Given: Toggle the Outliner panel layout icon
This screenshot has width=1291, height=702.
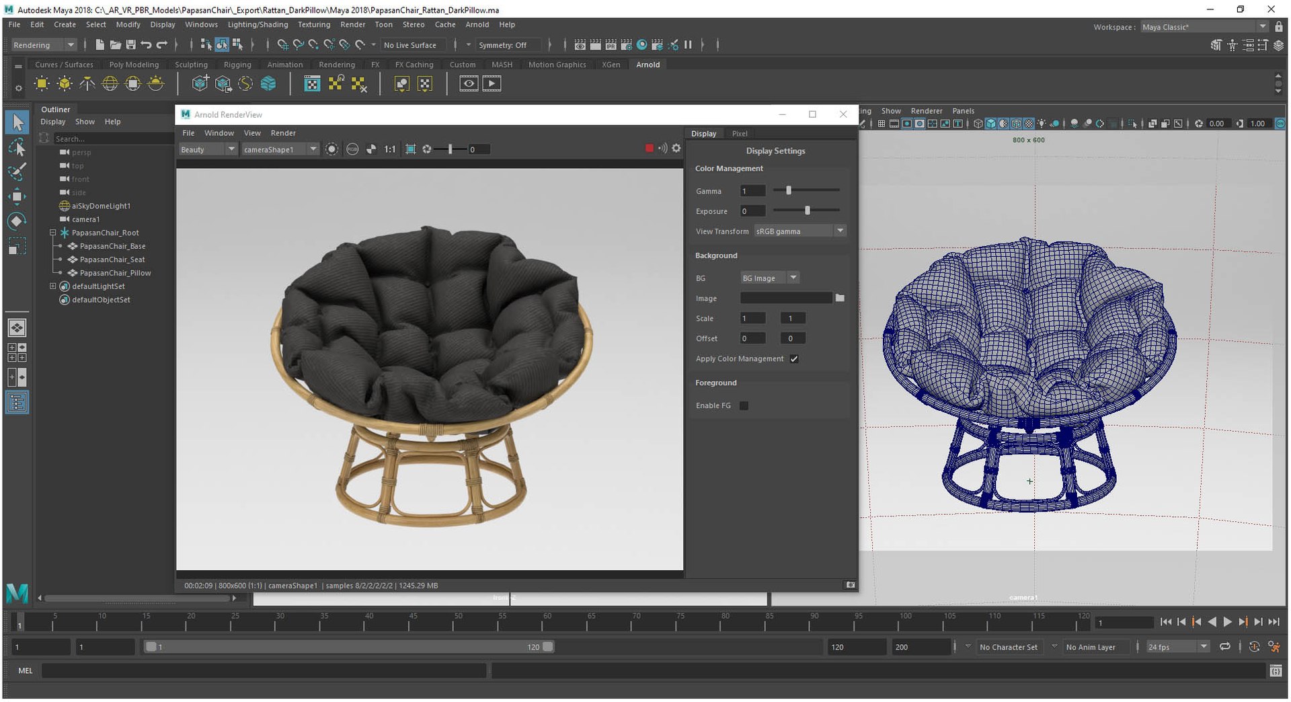Looking at the screenshot, I should tap(17, 402).
